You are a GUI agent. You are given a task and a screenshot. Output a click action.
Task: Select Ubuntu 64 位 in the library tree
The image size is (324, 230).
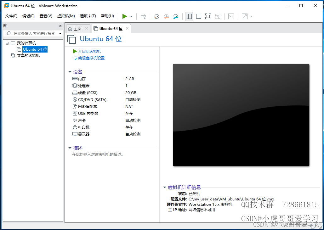tap(35, 49)
